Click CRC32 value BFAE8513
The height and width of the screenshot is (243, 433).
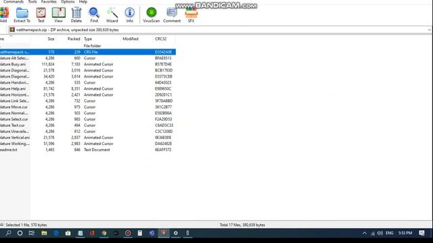pos(163,58)
